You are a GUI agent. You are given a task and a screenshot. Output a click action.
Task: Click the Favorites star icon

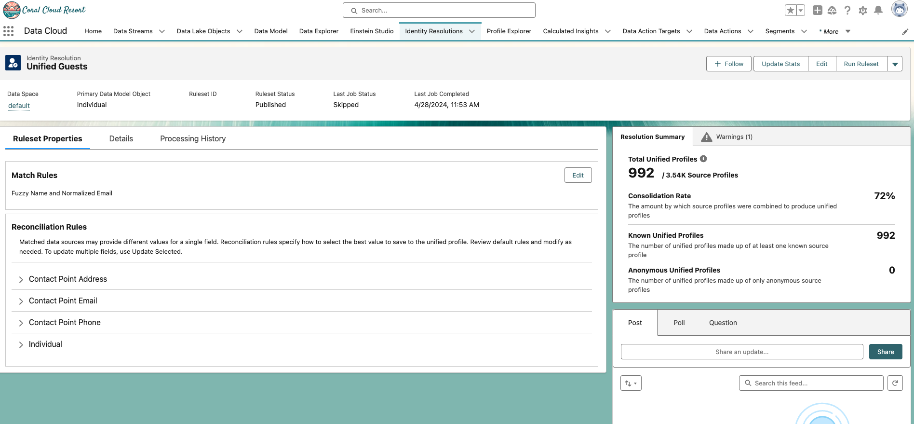pyautogui.click(x=790, y=10)
